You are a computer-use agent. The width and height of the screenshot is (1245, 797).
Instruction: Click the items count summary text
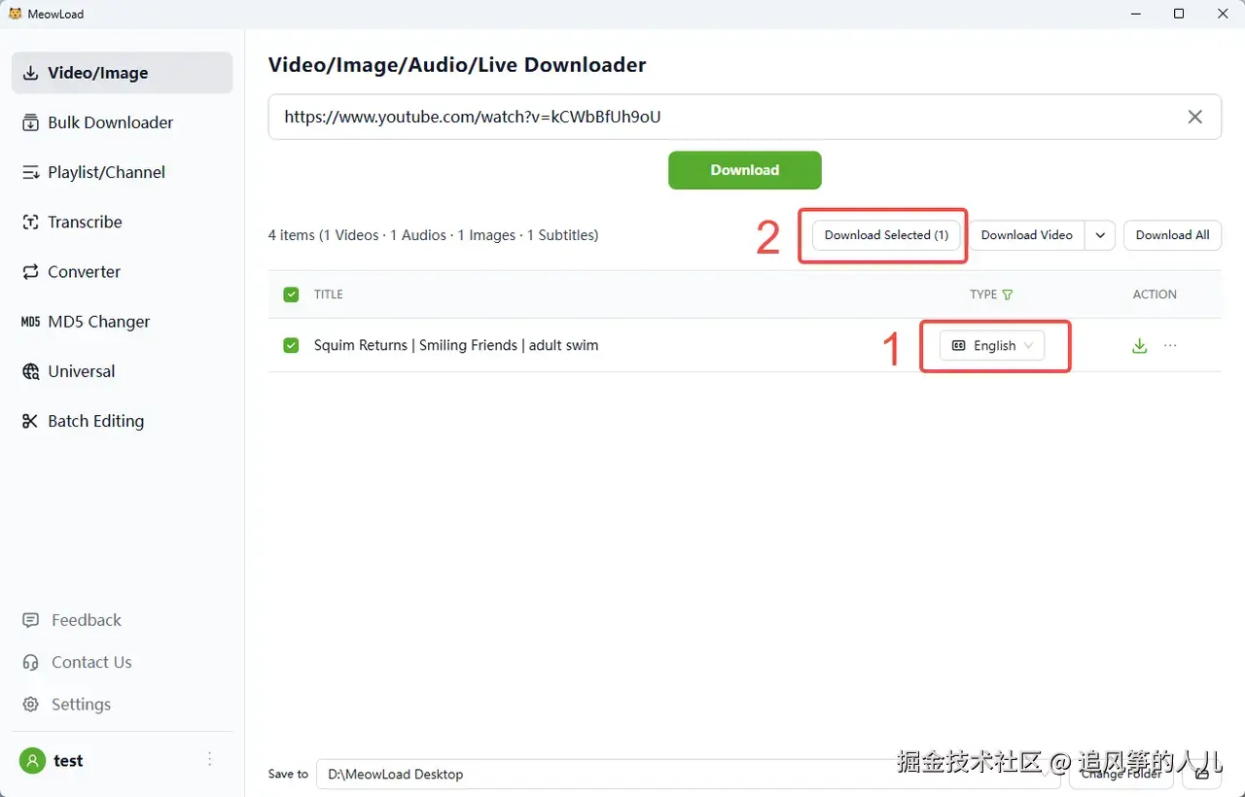point(433,235)
